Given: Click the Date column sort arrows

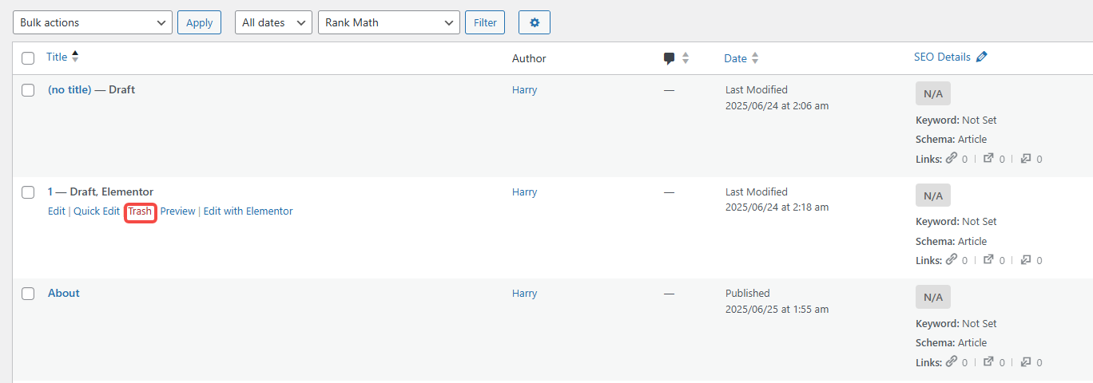Looking at the screenshot, I should pyautogui.click(x=755, y=58).
